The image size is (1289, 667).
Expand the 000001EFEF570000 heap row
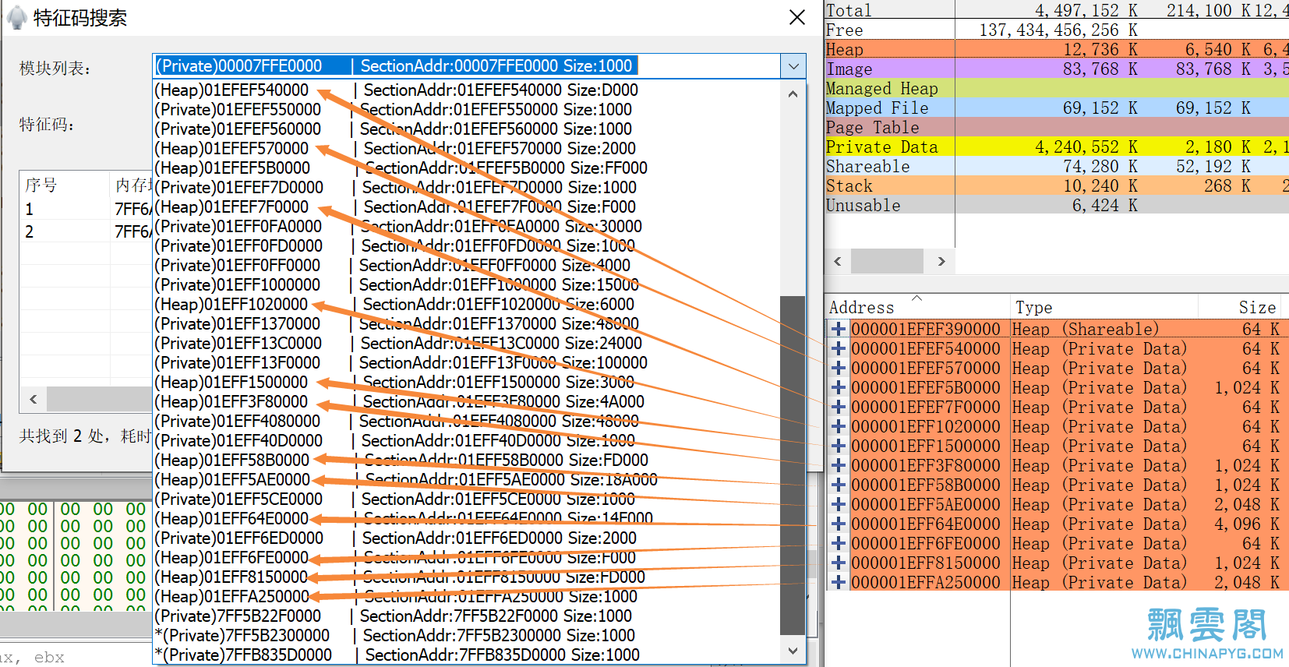click(839, 368)
